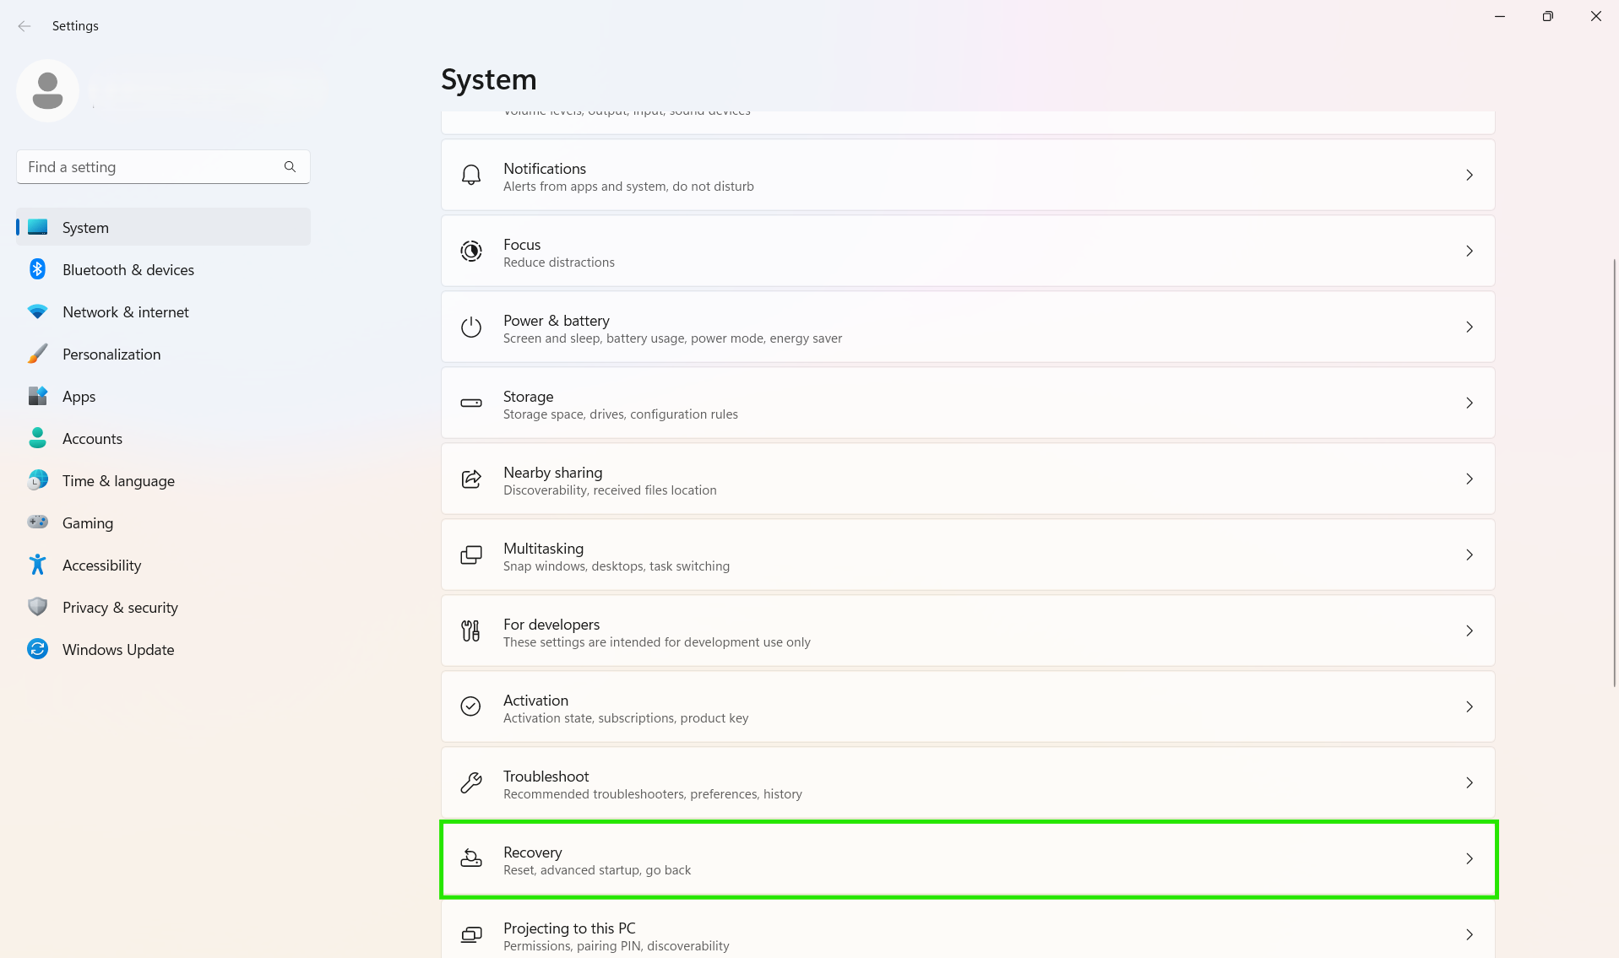Click the Windows Update sync icon

37,649
